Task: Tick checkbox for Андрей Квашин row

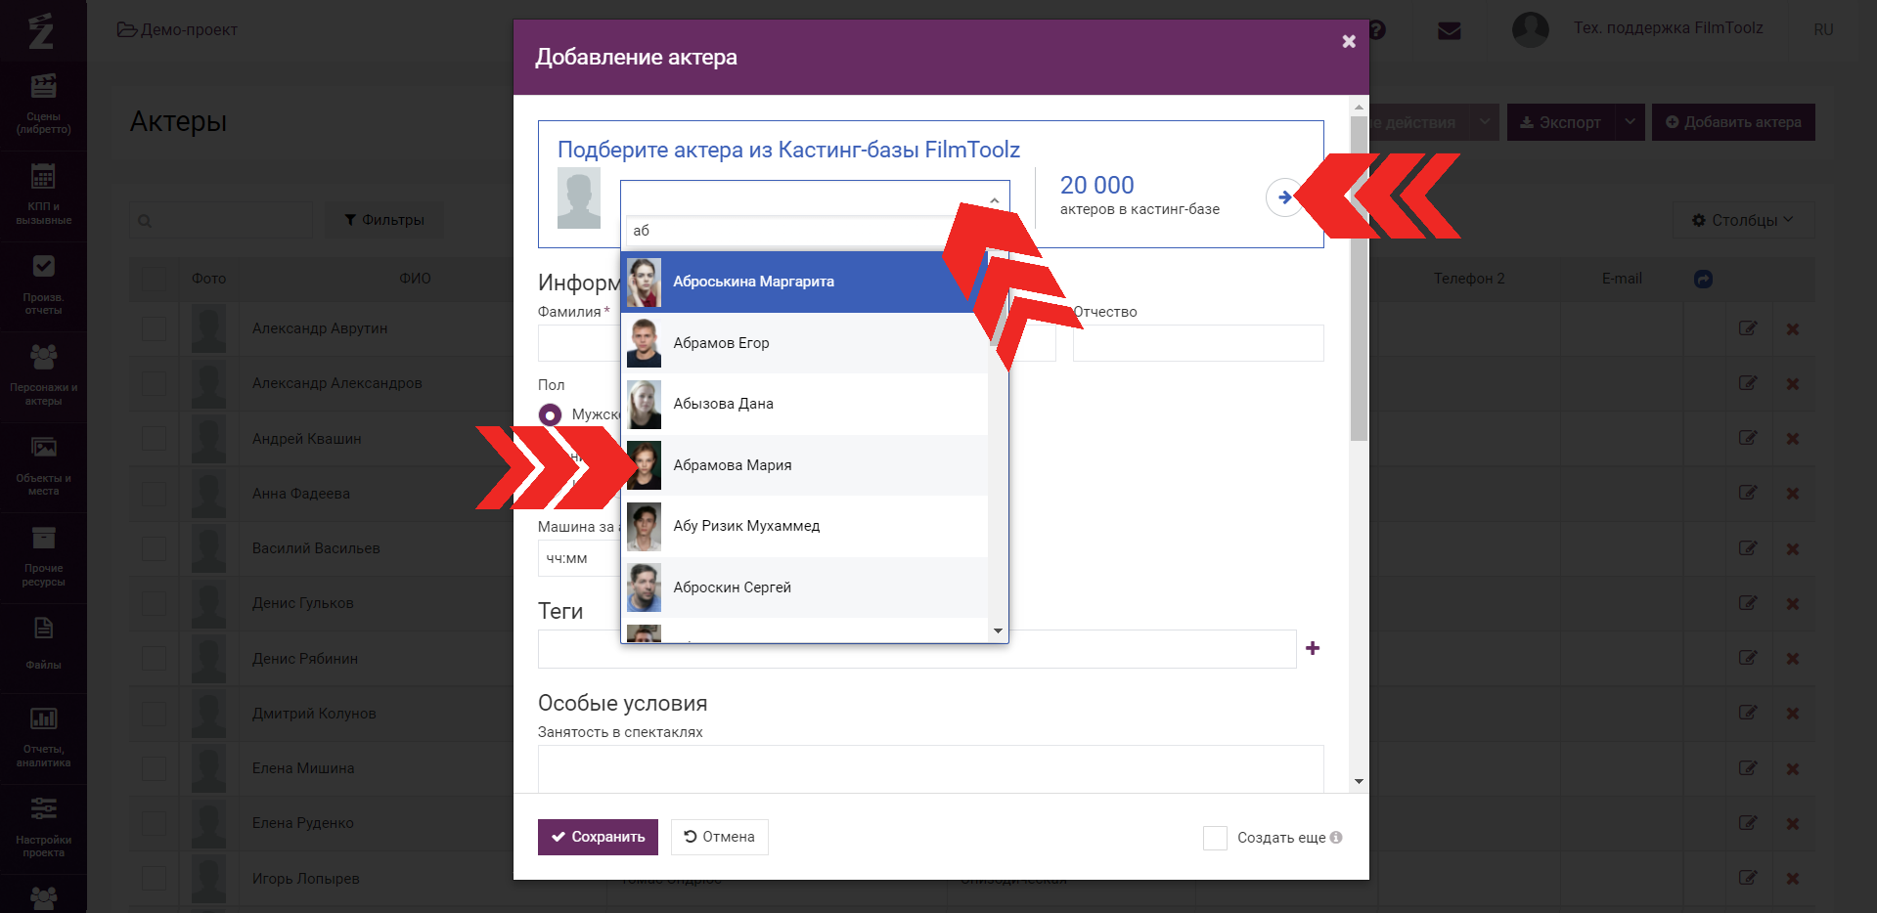Action: point(154,438)
